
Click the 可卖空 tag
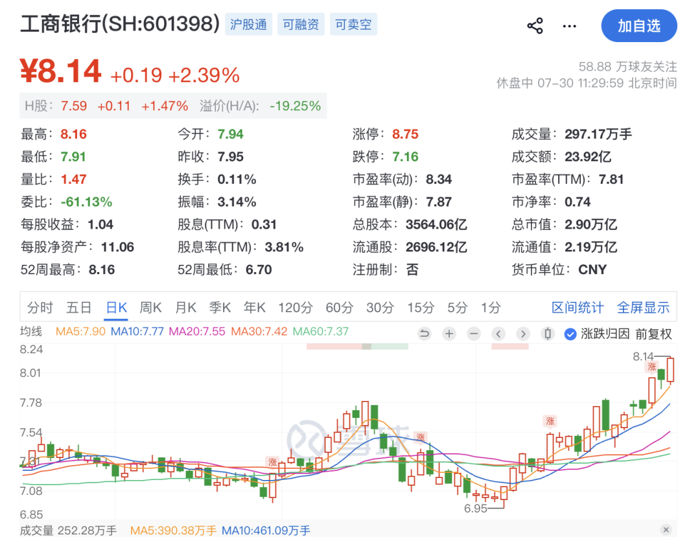(353, 24)
